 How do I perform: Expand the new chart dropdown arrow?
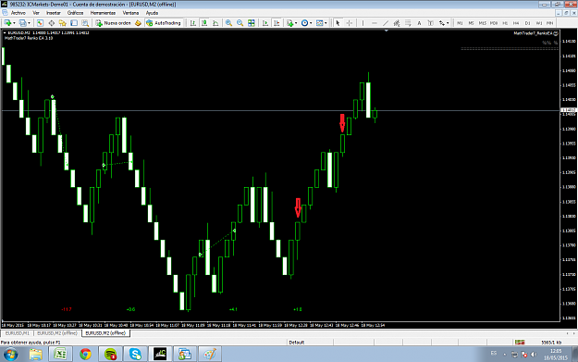tap(14, 23)
